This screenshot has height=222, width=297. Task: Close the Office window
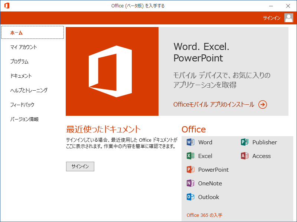click(288, 6)
